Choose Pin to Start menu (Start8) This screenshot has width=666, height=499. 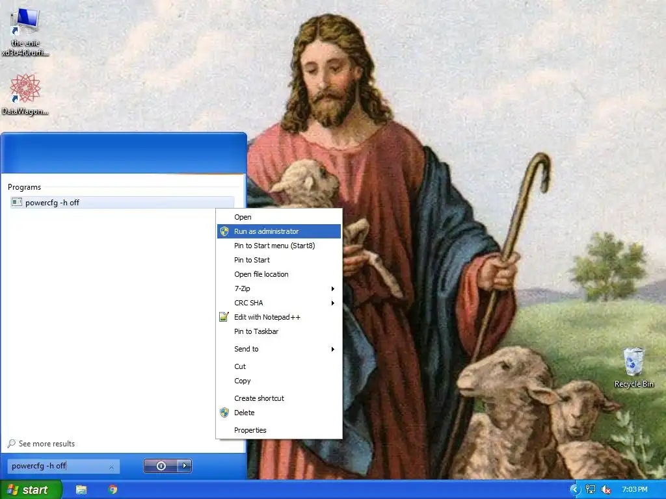pyautogui.click(x=279, y=246)
